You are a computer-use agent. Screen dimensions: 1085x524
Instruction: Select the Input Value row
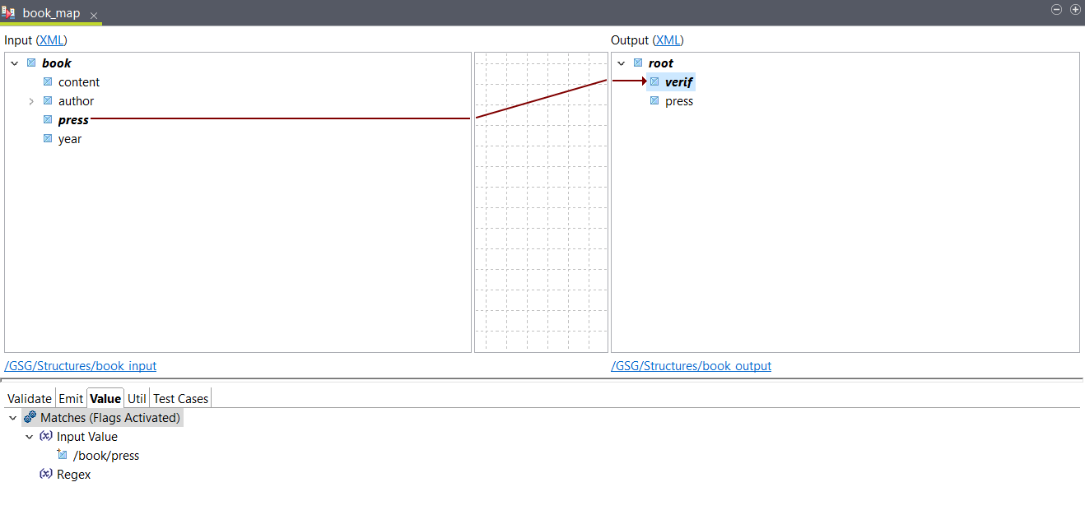click(x=87, y=436)
